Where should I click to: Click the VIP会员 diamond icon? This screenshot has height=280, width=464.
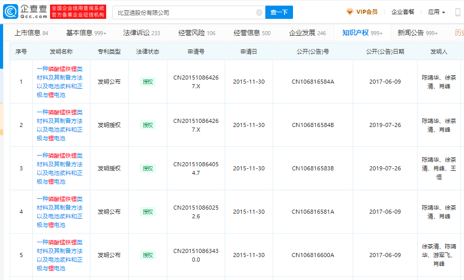coord(350,12)
